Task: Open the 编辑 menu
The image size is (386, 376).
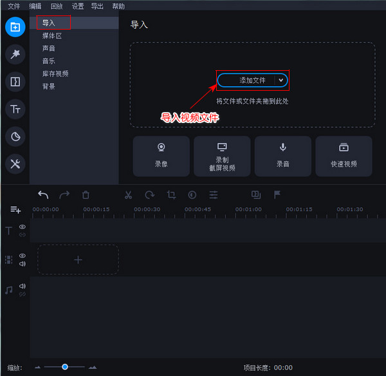Action: point(35,6)
